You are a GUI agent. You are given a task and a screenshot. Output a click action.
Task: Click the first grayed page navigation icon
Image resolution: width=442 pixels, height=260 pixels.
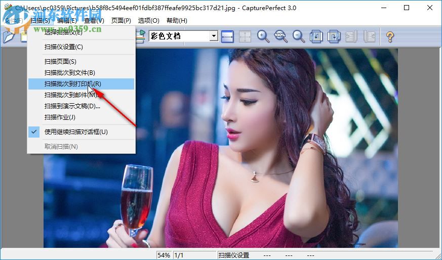click(351, 36)
